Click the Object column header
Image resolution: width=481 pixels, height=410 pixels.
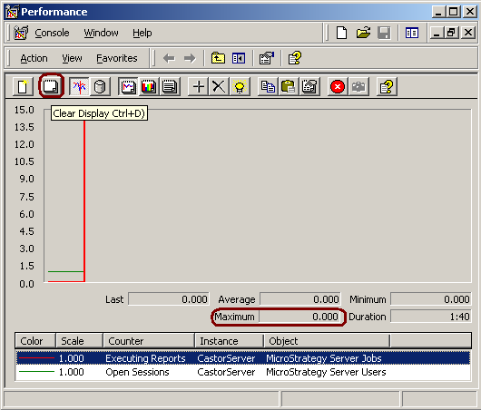[327, 341]
